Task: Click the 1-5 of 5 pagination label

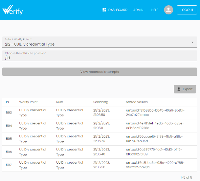Action: pos(186,177)
